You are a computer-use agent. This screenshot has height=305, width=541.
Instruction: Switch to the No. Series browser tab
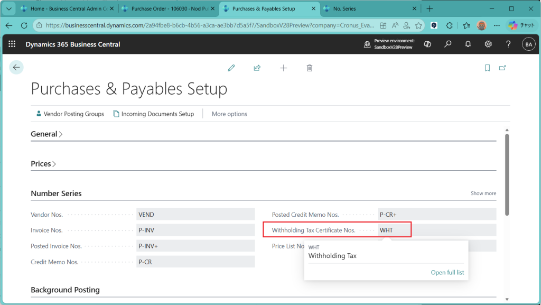(370, 9)
